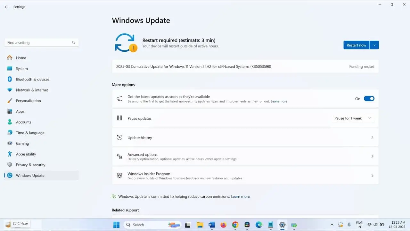
Task: Click the Settings gear taskbar icon
Action: click(x=282, y=225)
